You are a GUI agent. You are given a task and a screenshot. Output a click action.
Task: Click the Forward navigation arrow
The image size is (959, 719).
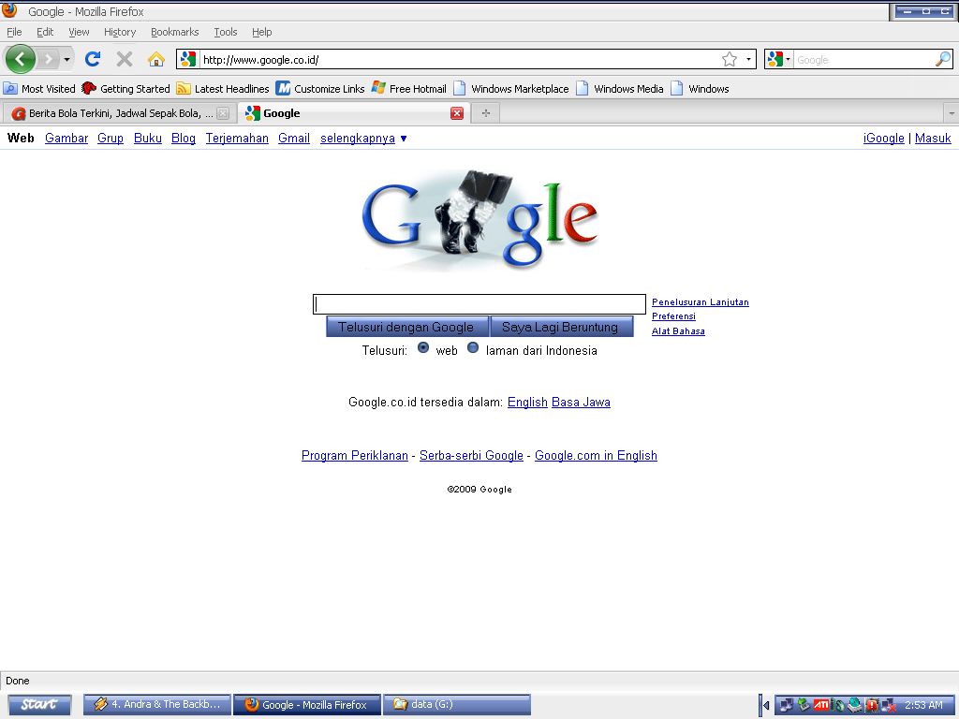[49, 59]
